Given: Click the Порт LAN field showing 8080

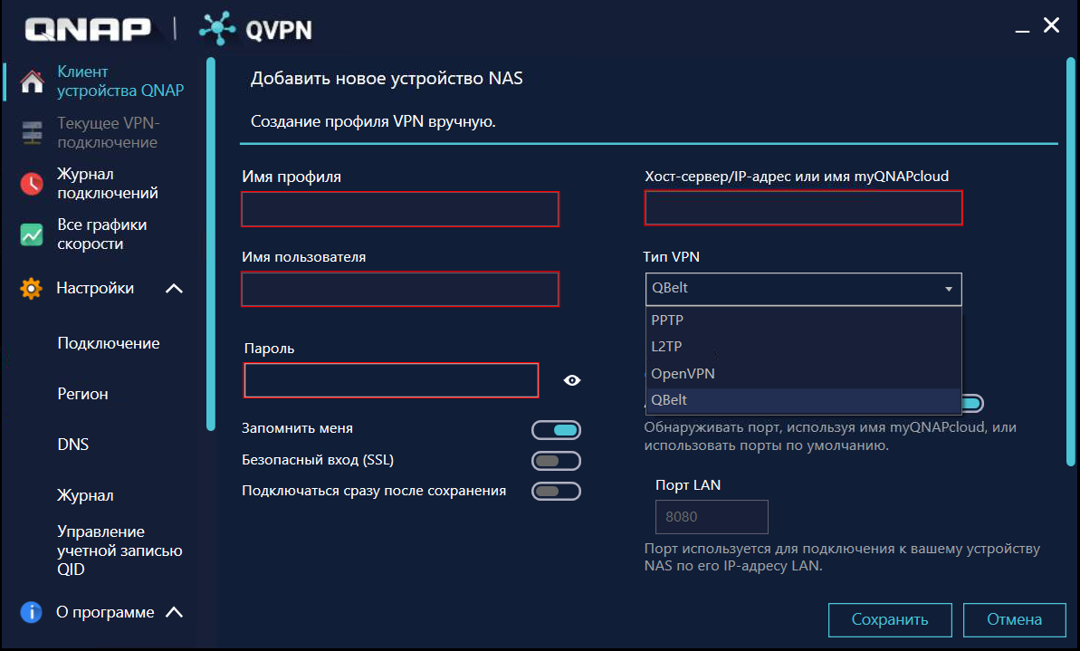Looking at the screenshot, I should pyautogui.click(x=712, y=517).
